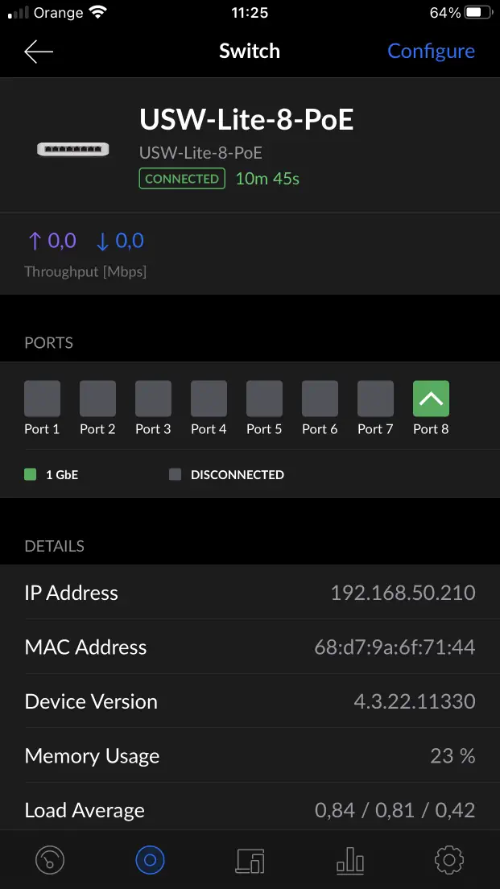Open the Settings gear tab
Viewport: 500px width, 889px height.
449,861
